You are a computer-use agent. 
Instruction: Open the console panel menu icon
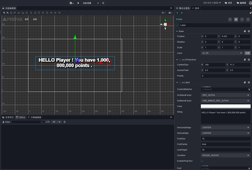(171, 117)
